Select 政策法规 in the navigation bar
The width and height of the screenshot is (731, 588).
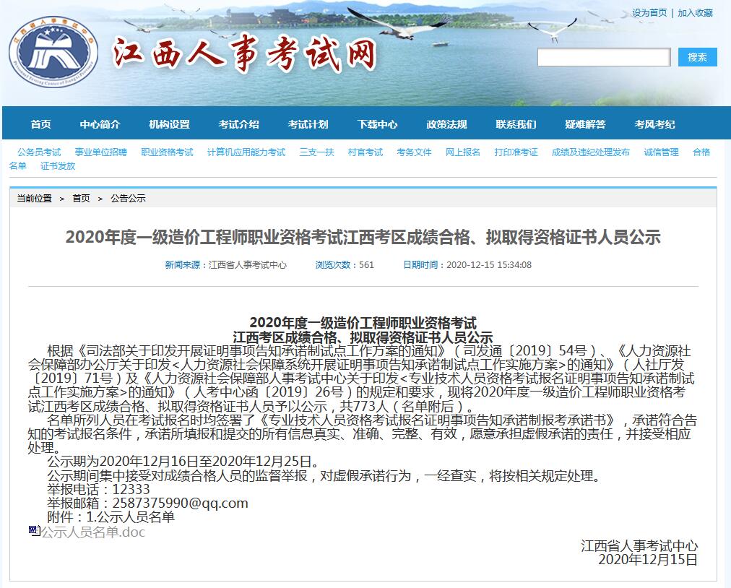coord(447,124)
